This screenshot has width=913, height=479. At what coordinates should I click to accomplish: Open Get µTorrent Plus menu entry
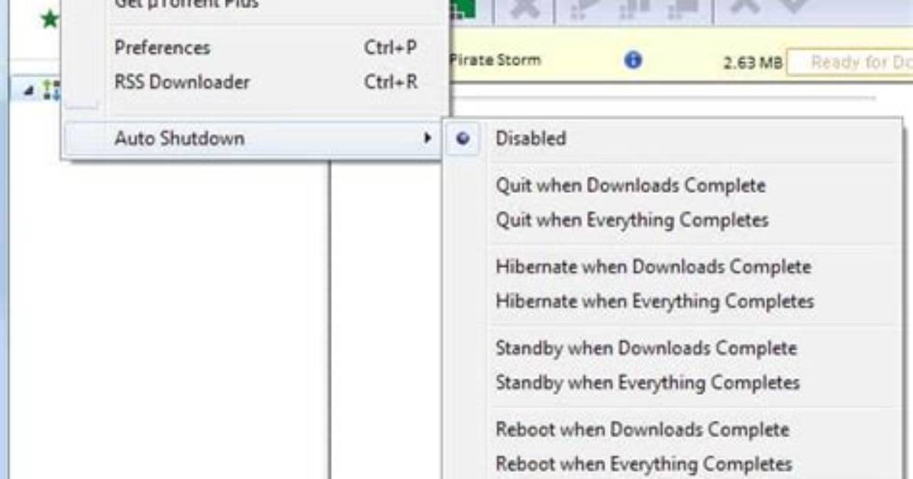coord(186,5)
